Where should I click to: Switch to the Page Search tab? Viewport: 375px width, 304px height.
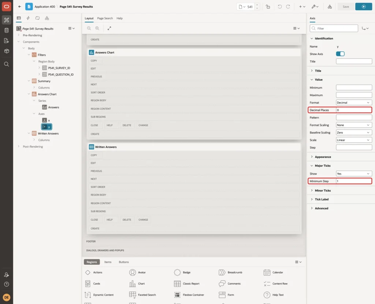point(105,18)
